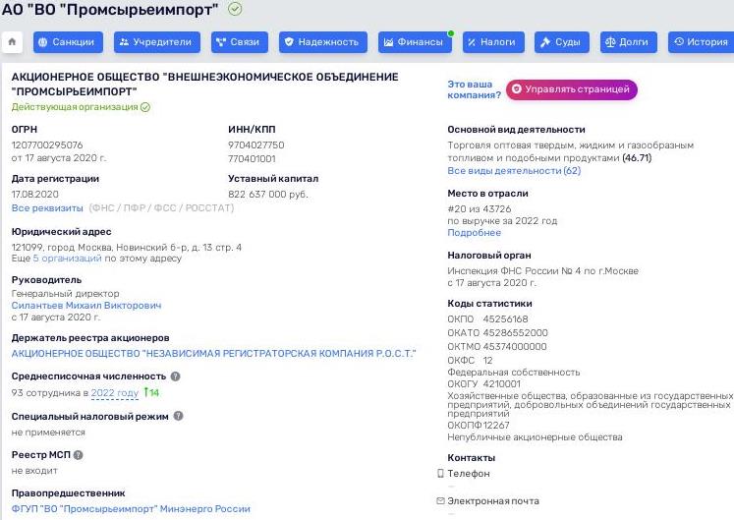This screenshot has height=520, width=734.
Task: Click the Телефон phone icon
Action: pos(440,473)
